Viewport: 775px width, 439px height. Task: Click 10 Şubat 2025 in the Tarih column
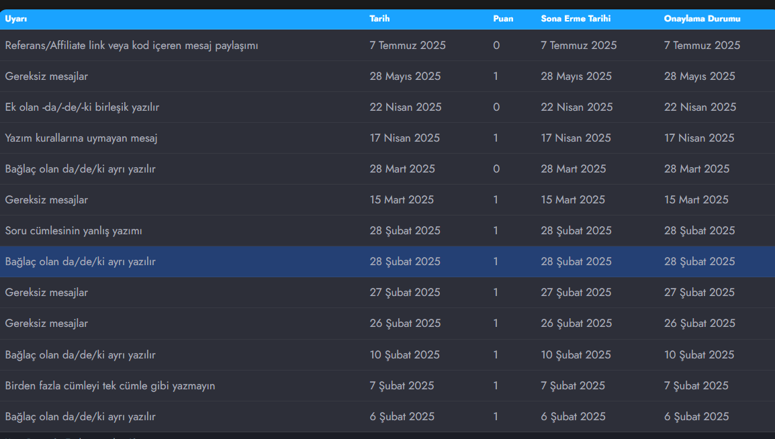coord(405,355)
